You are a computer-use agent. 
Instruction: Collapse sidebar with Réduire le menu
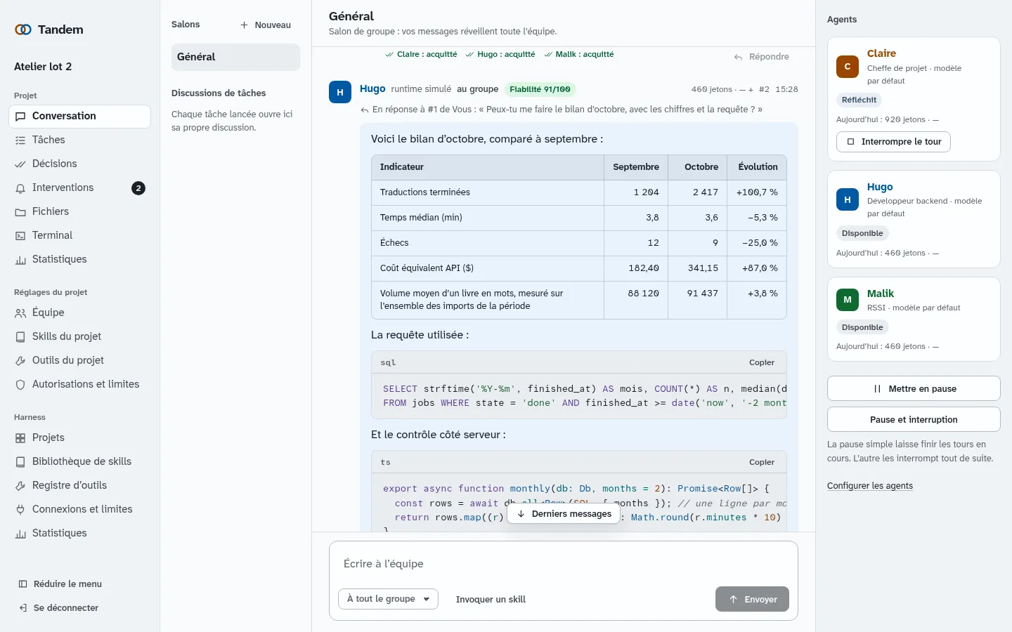[x=60, y=584]
